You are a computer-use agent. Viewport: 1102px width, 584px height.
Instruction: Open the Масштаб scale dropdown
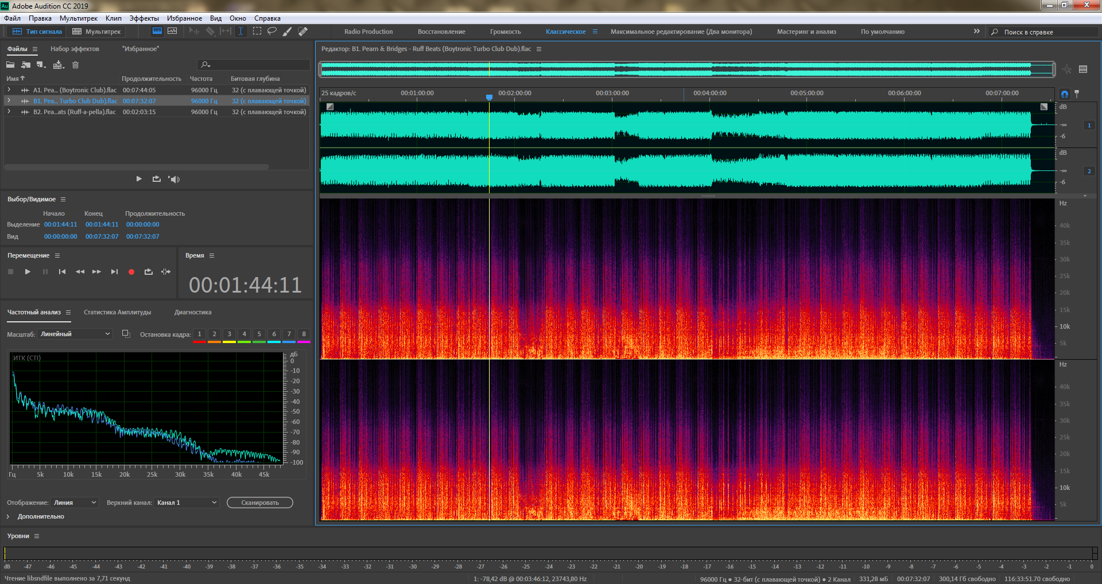[75, 334]
